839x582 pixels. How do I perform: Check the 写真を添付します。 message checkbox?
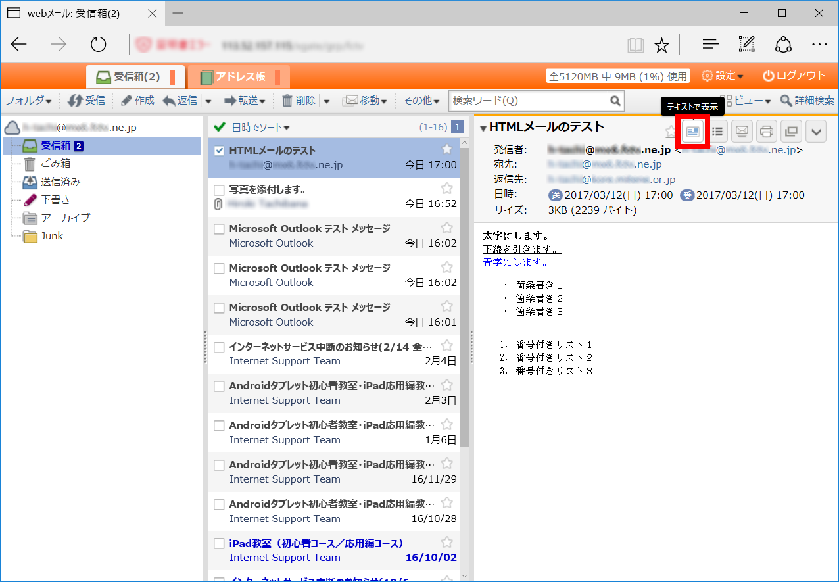[x=220, y=189]
